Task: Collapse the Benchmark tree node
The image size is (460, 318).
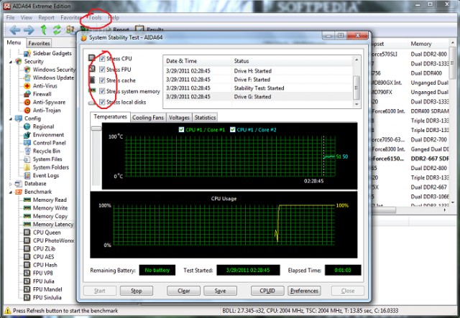Action: tap(10, 192)
